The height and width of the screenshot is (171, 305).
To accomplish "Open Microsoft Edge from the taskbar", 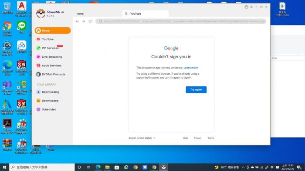I will click(x=98, y=167).
